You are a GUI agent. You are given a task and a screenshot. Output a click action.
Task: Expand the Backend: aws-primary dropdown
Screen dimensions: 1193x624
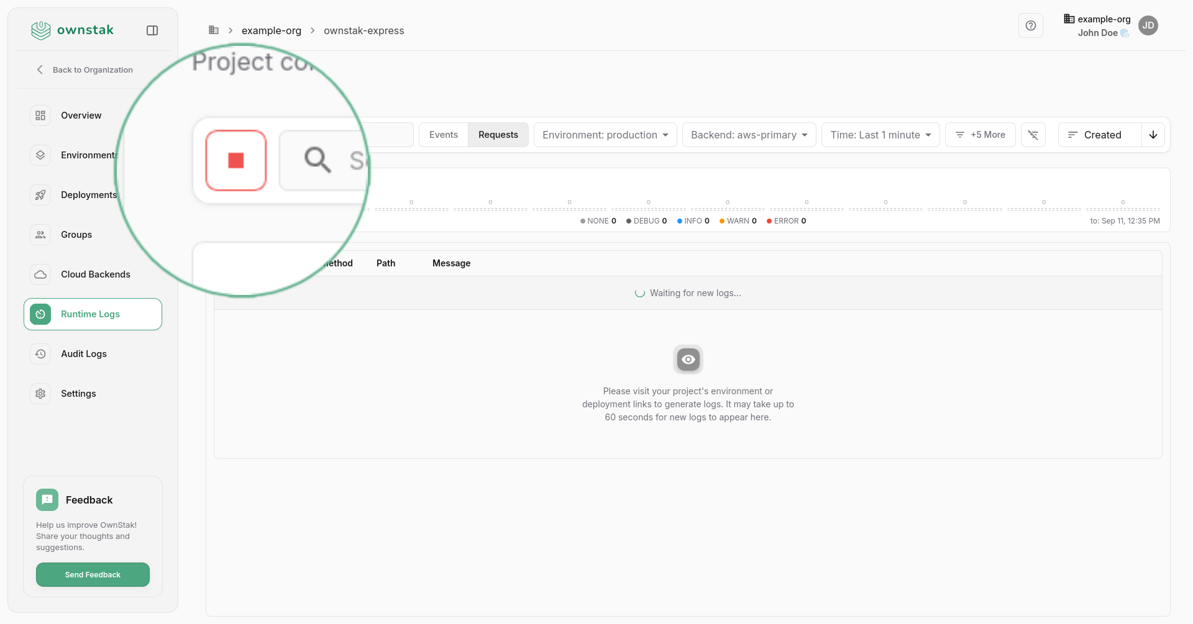pyautogui.click(x=749, y=135)
